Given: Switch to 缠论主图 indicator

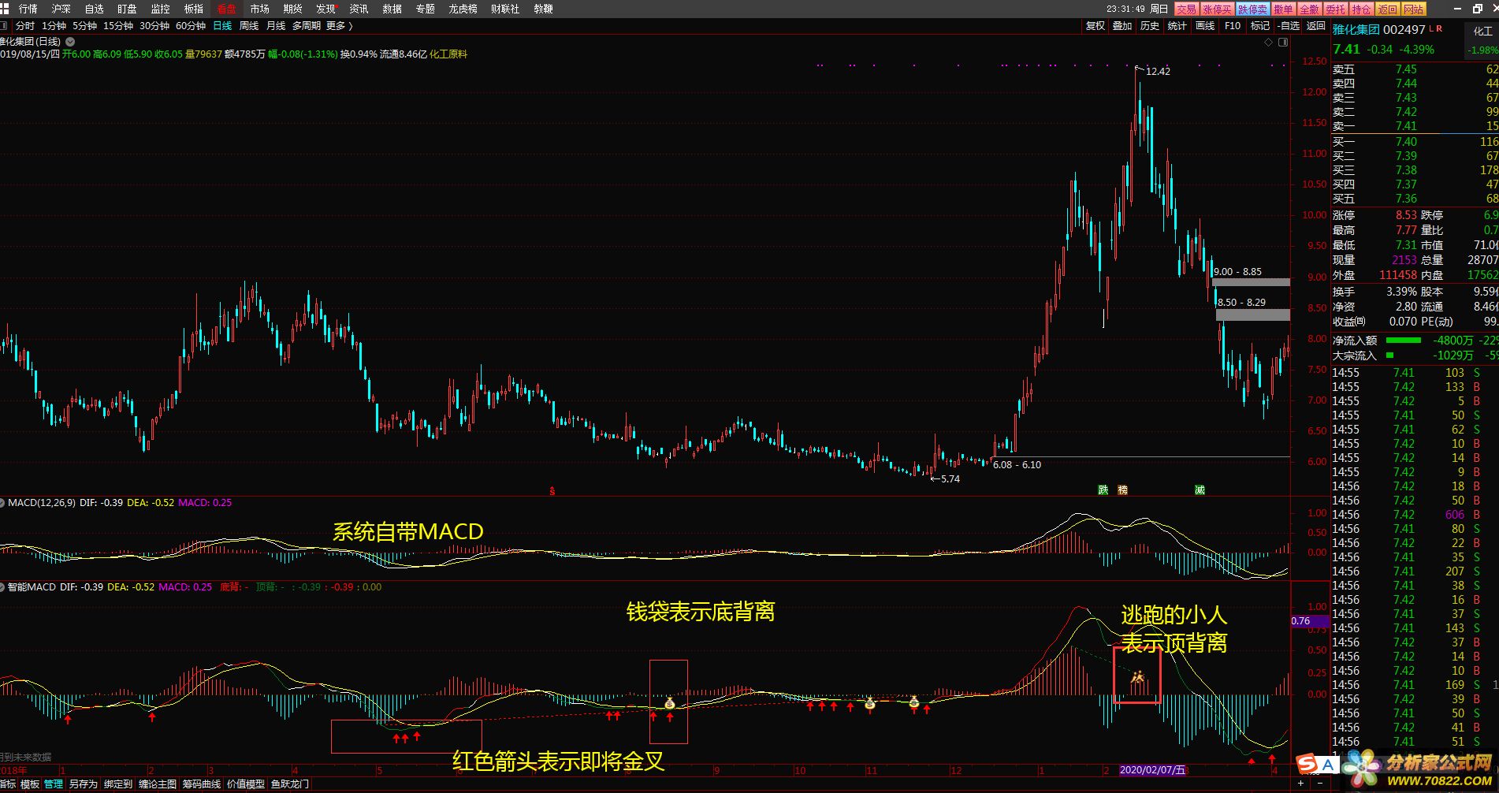Looking at the screenshot, I should click(158, 784).
